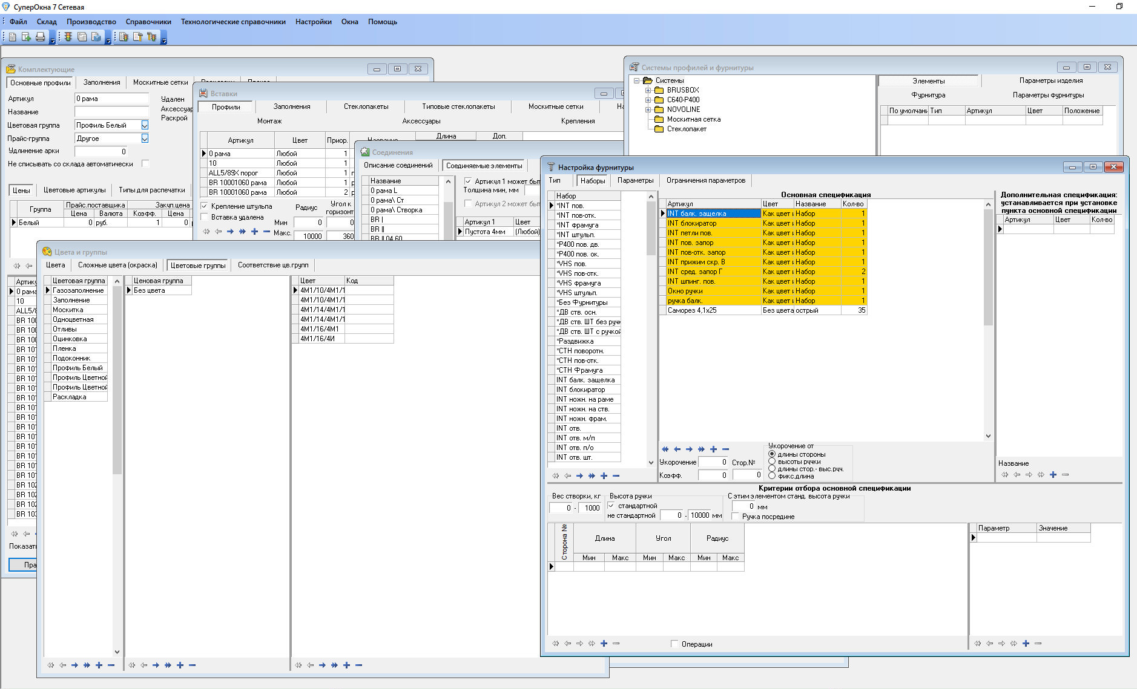The height and width of the screenshot is (689, 1137).
Task: Click the new document icon in main toolbar
Action: coord(12,37)
